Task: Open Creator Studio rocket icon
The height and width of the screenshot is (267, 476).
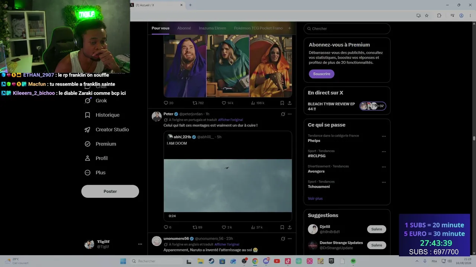Action: (x=87, y=129)
